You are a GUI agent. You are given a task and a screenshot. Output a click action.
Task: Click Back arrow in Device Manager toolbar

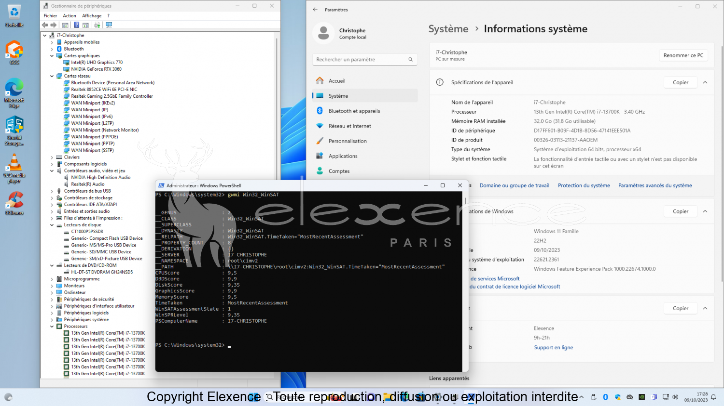click(45, 25)
